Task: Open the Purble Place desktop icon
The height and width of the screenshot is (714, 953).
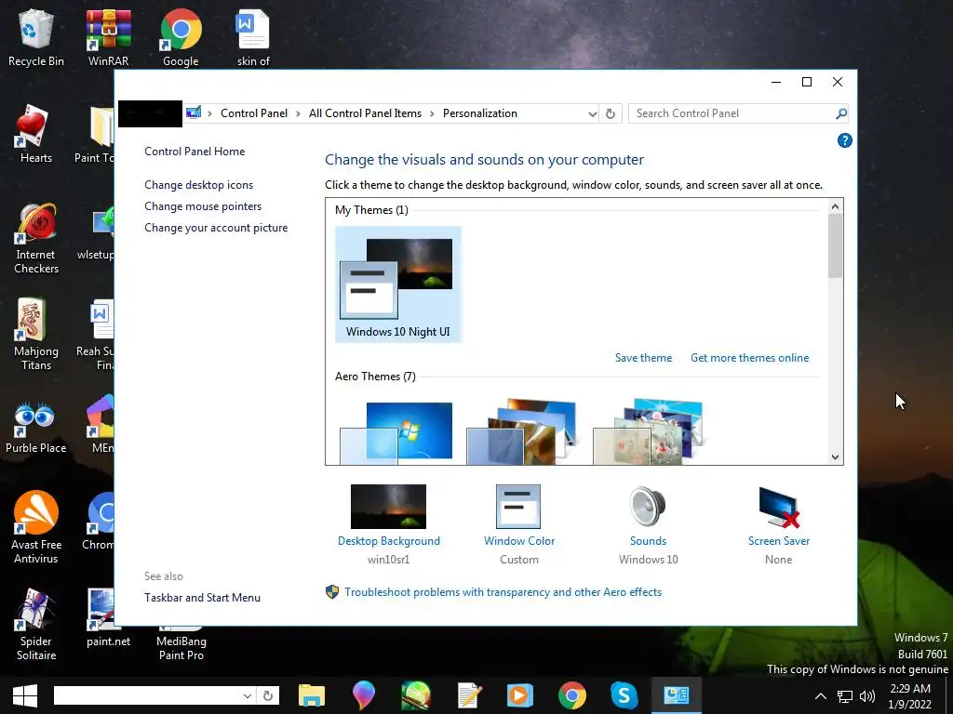Action: click(x=36, y=428)
